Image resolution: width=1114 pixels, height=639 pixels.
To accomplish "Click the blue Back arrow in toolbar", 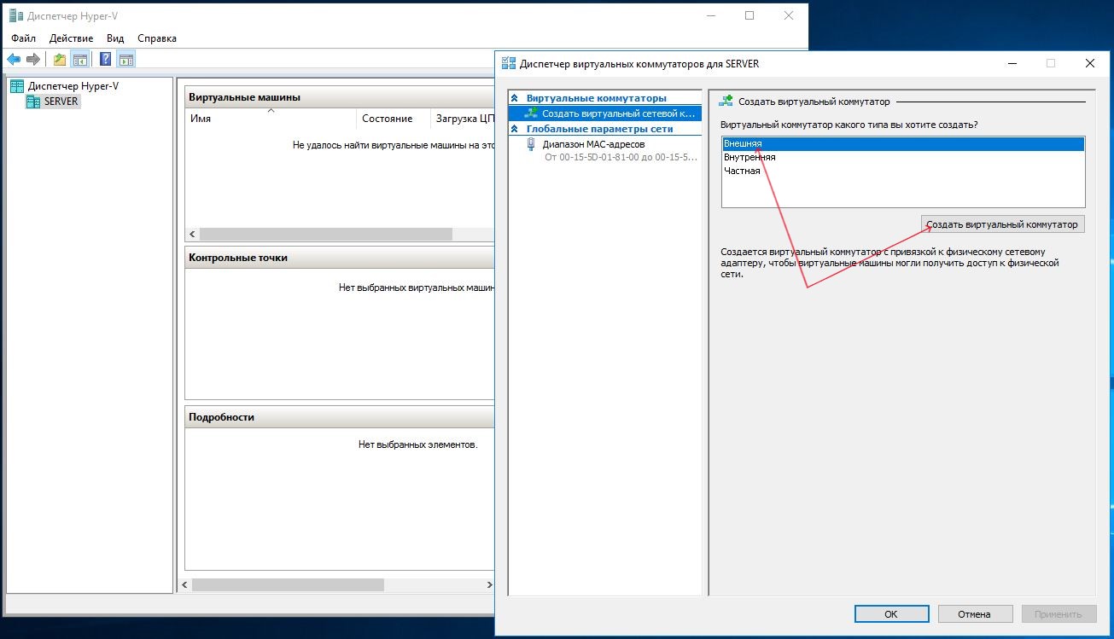I will tap(14, 59).
